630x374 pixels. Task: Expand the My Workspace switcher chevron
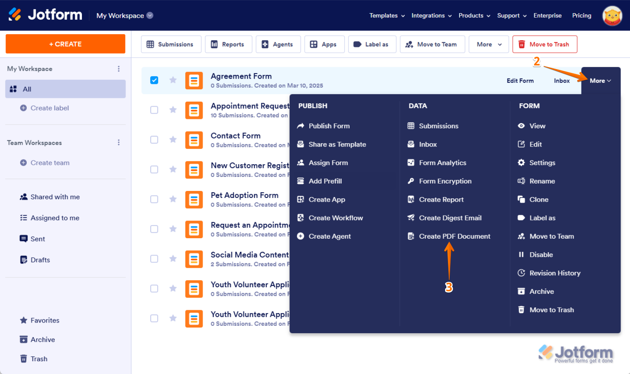(150, 15)
